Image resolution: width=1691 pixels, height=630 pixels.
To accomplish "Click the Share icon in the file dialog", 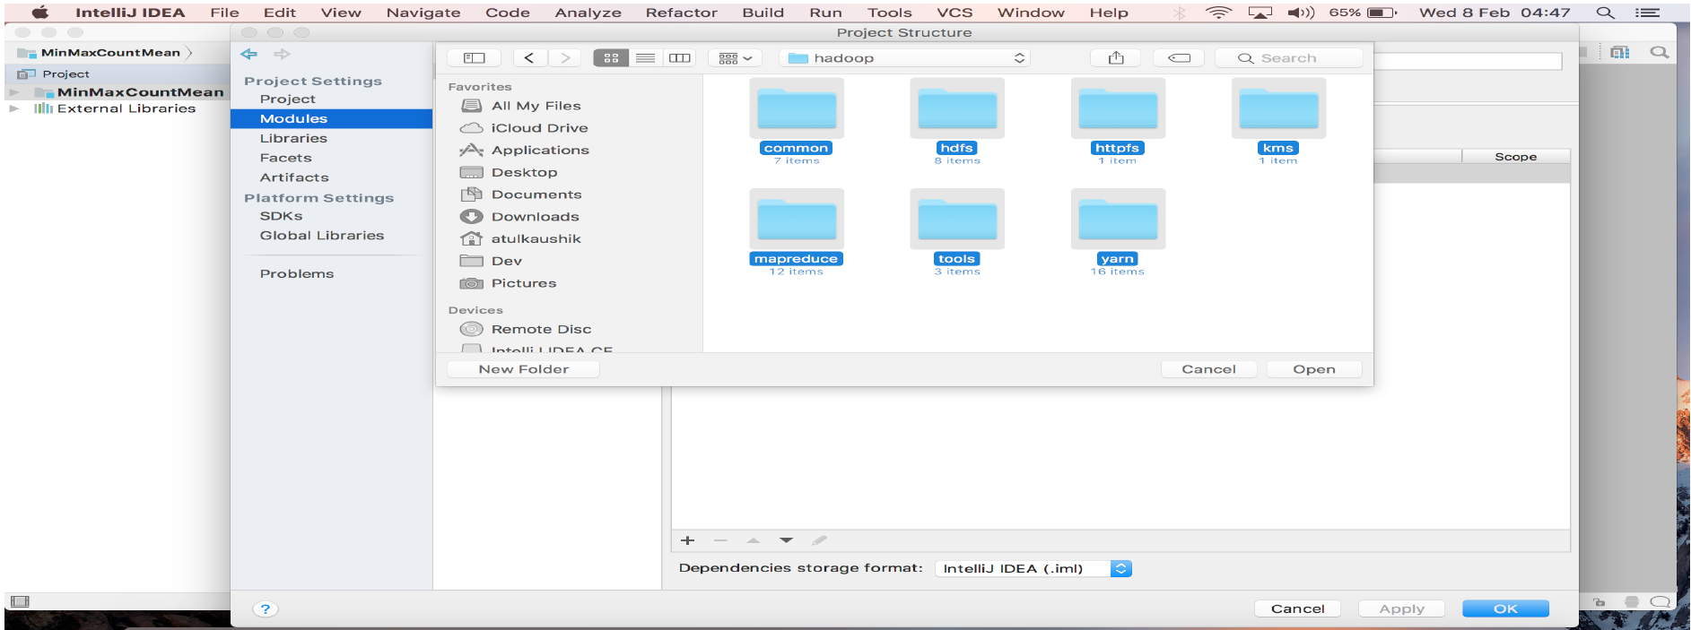I will click(1116, 58).
